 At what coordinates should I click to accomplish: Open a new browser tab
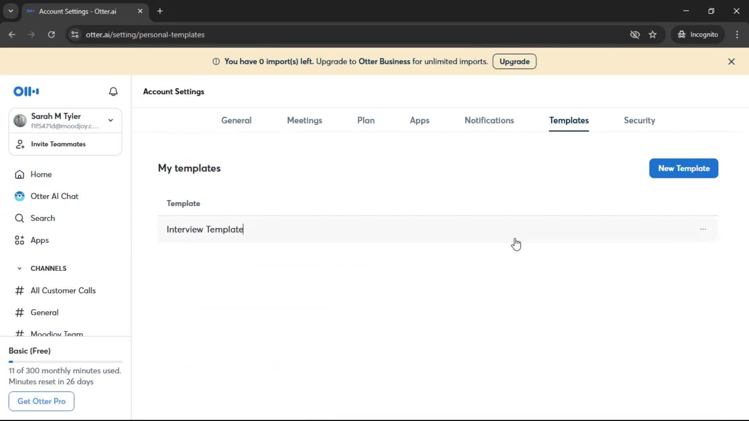[x=160, y=11]
